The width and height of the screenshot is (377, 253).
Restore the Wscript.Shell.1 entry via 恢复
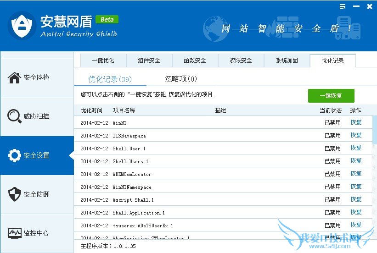click(x=356, y=199)
